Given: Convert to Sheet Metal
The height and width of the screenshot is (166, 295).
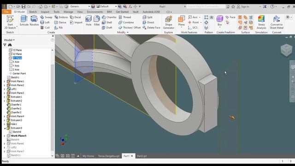Looking at the screenshot, I should (277, 22).
